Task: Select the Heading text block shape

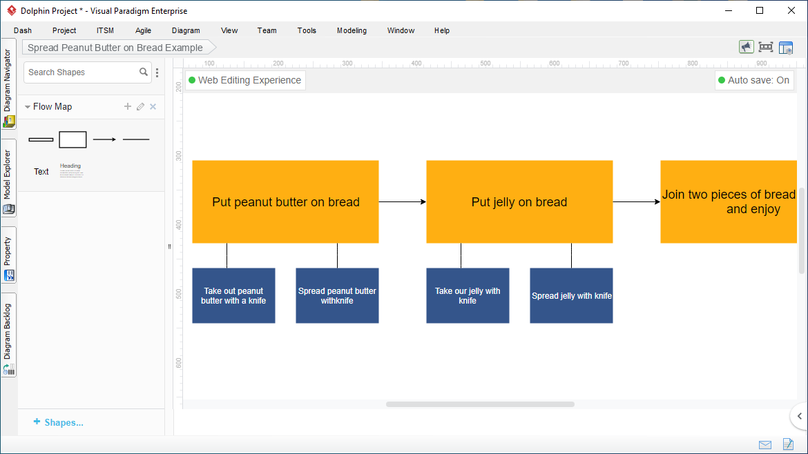Action: click(x=71, y=170)
